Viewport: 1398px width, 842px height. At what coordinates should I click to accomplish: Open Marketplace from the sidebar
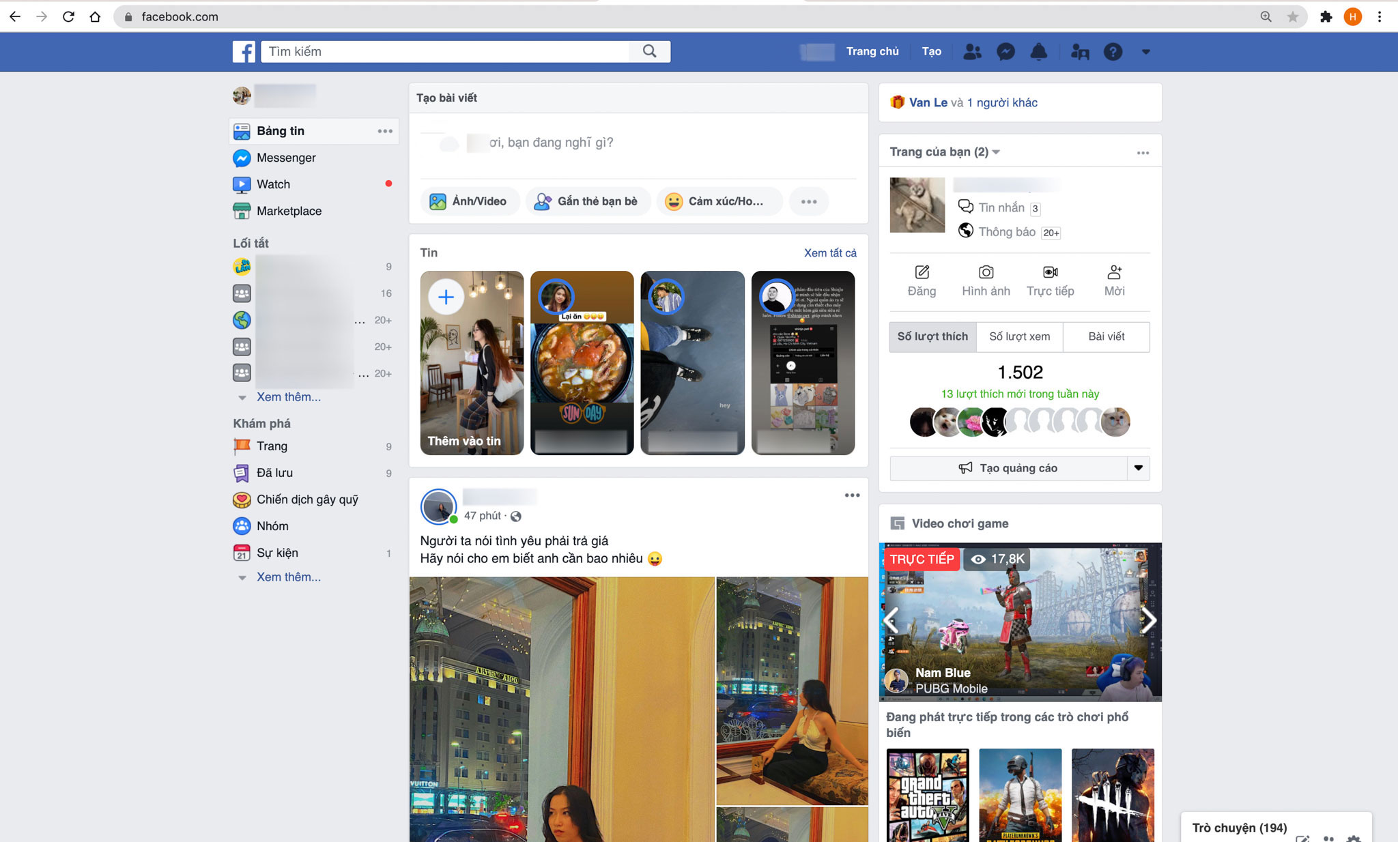289,211
